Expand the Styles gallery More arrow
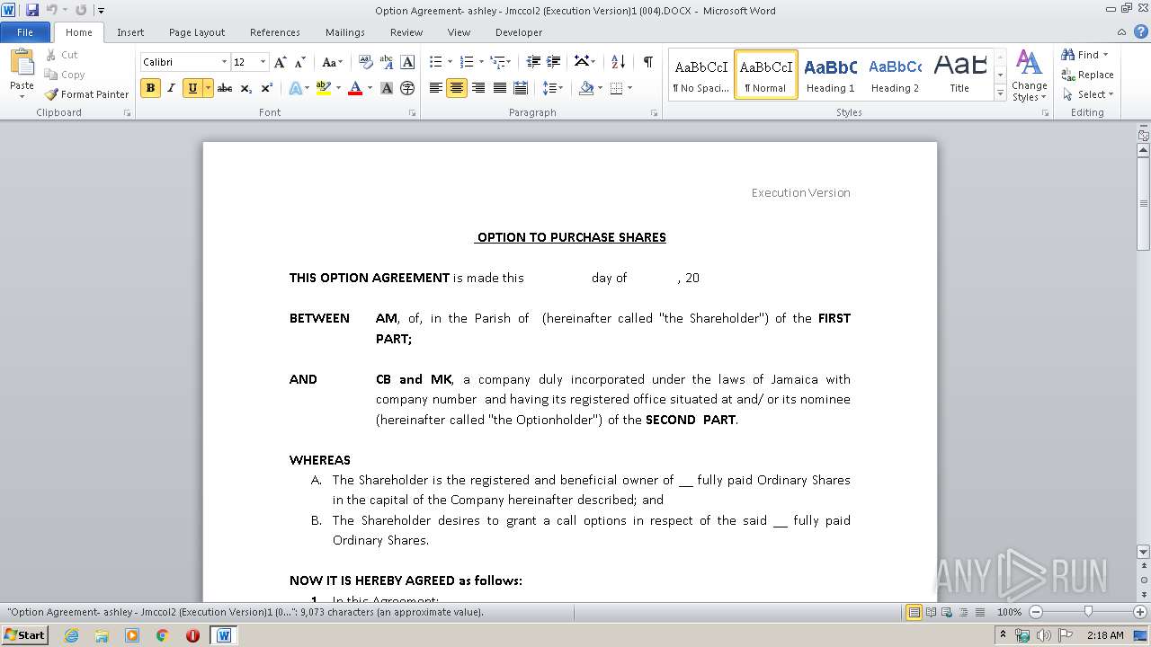The width and height of the screenshot is (1151, 647). [1000, 93]
